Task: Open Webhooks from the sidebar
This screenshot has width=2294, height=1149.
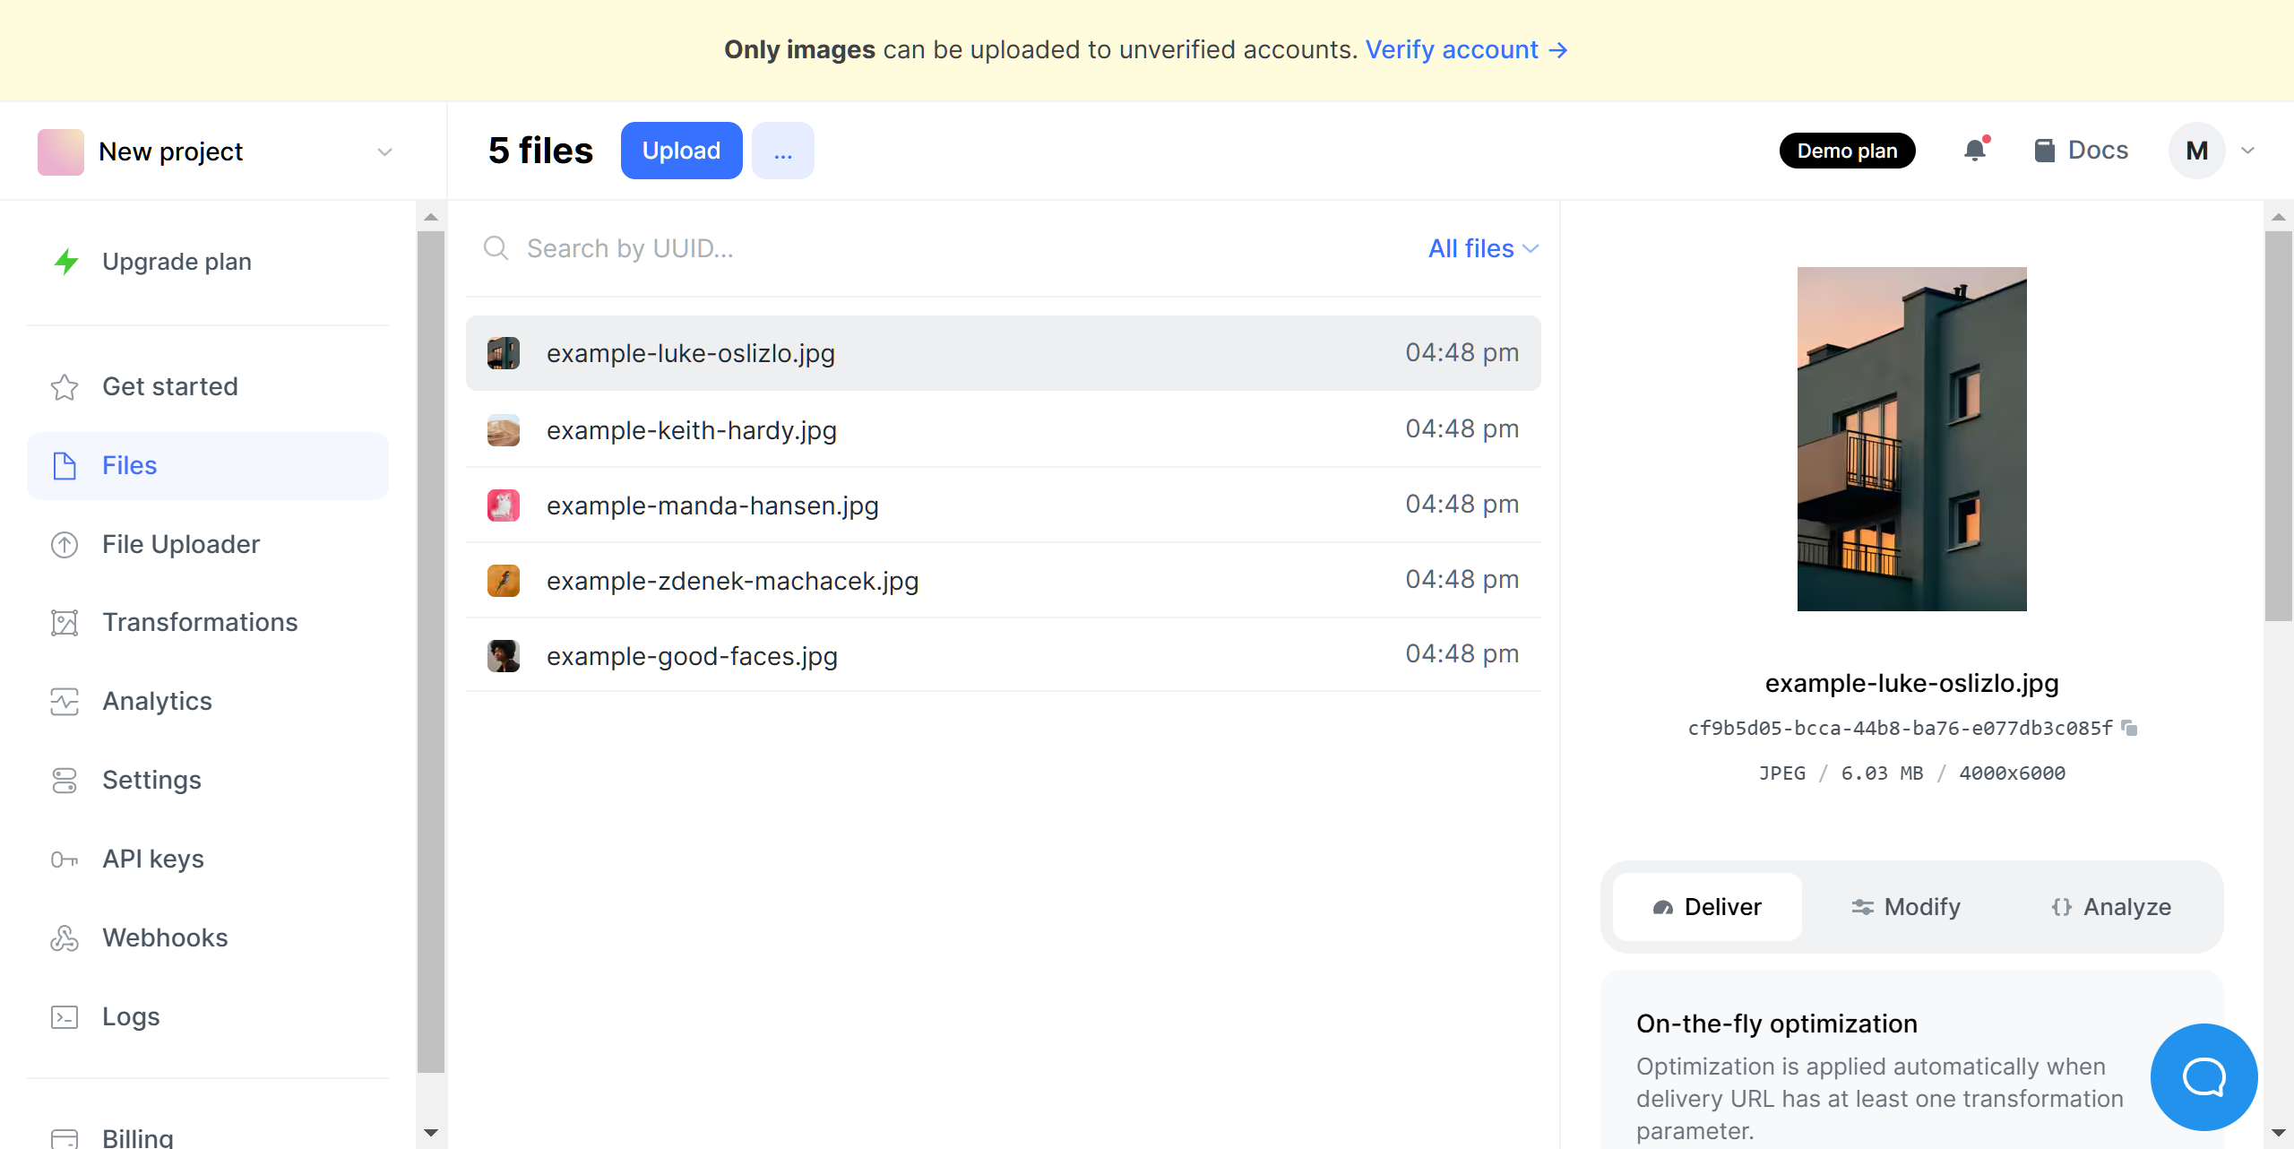Action: click(x=165, y=937)
